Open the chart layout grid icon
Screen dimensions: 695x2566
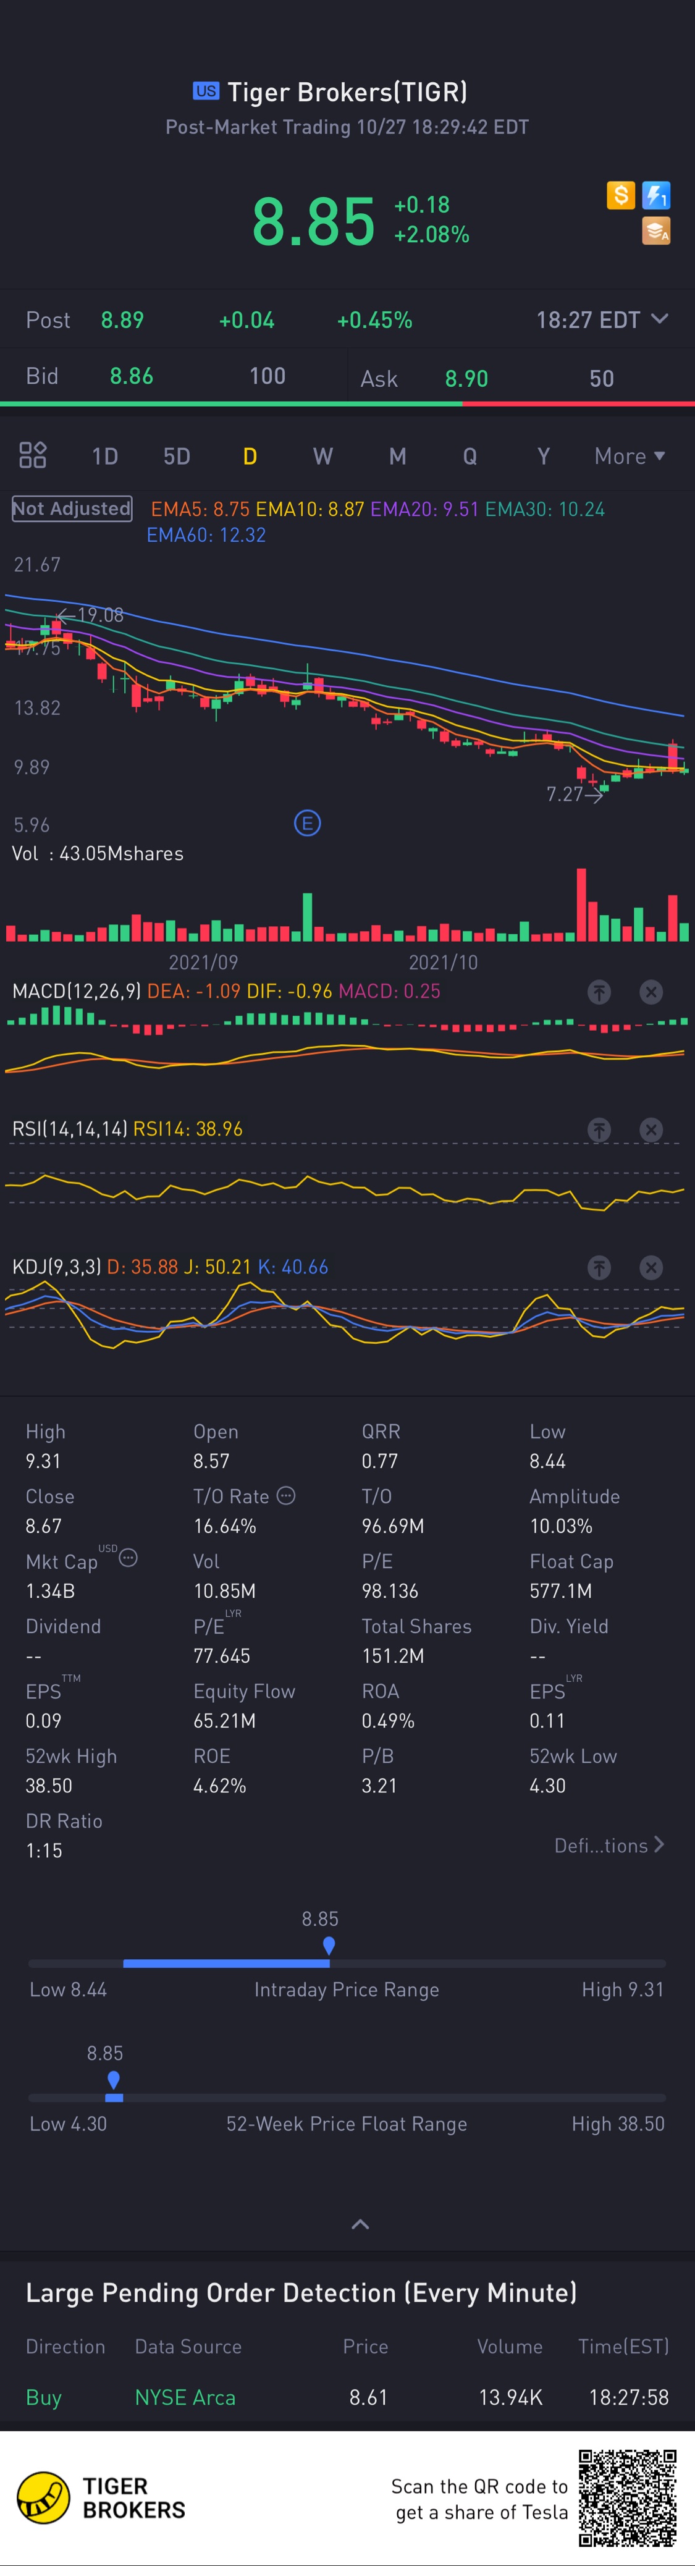click(33, 455)
